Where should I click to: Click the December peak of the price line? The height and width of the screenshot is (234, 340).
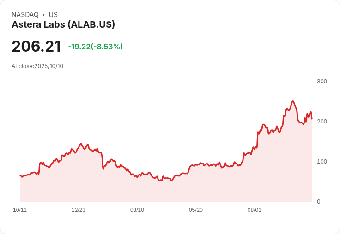tap(81, 144)
